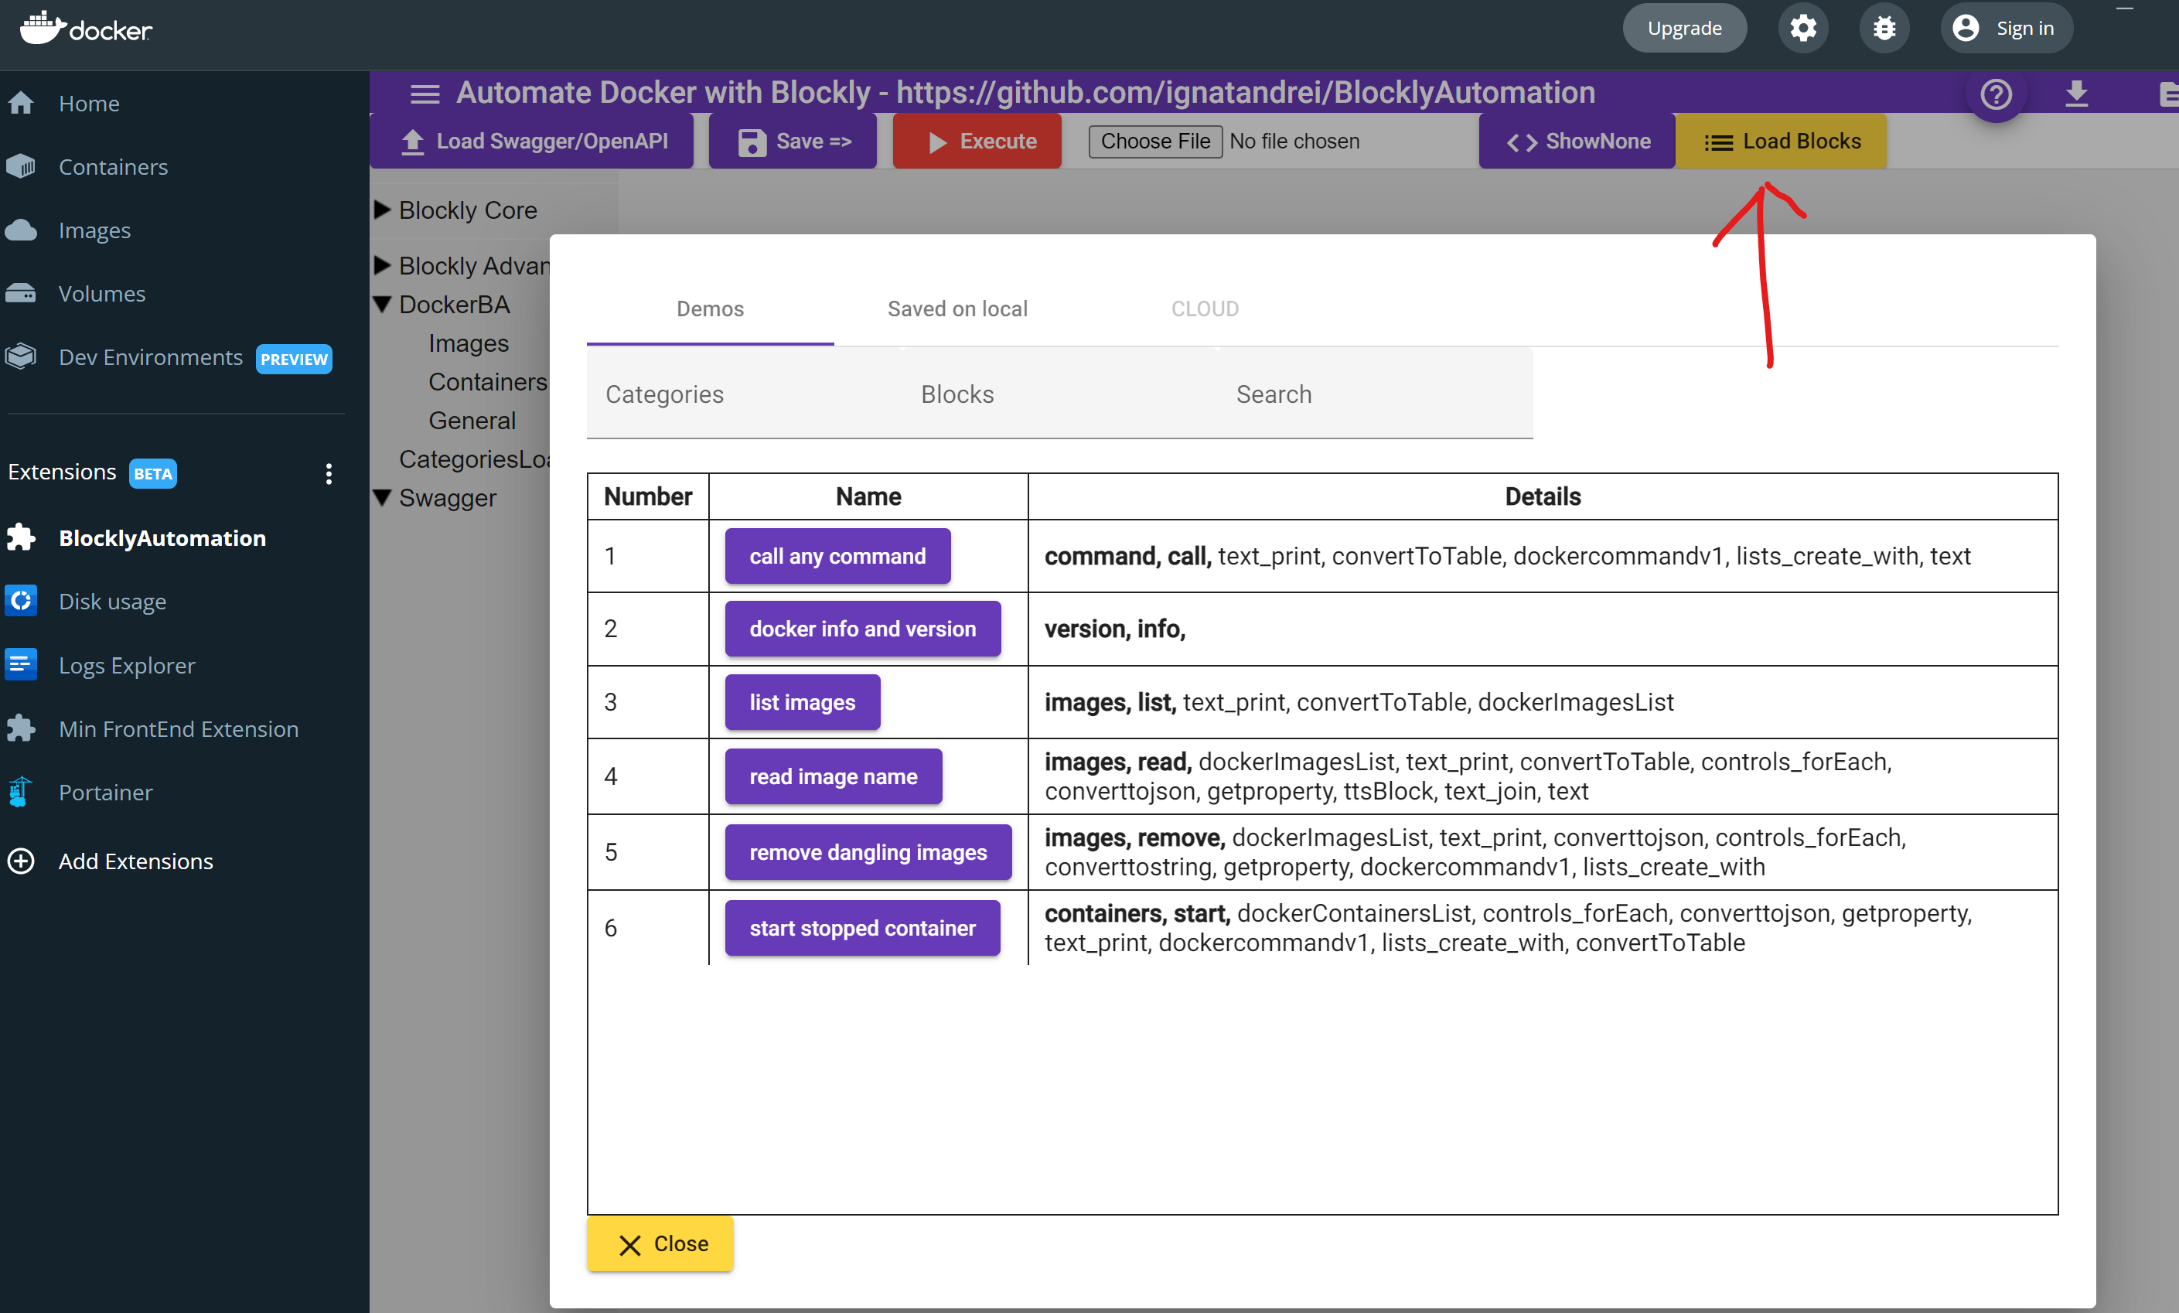Click the Add Extensions plus icon

pyautogui.click(x=21, y=861)
